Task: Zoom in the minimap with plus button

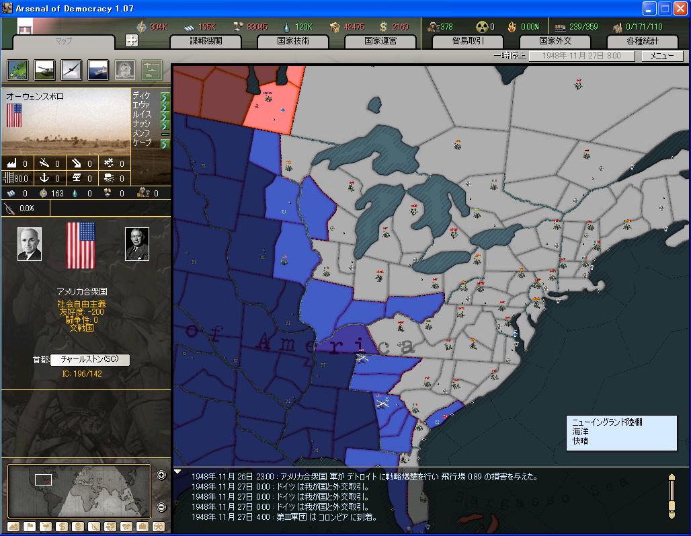Action: (161, 475)
